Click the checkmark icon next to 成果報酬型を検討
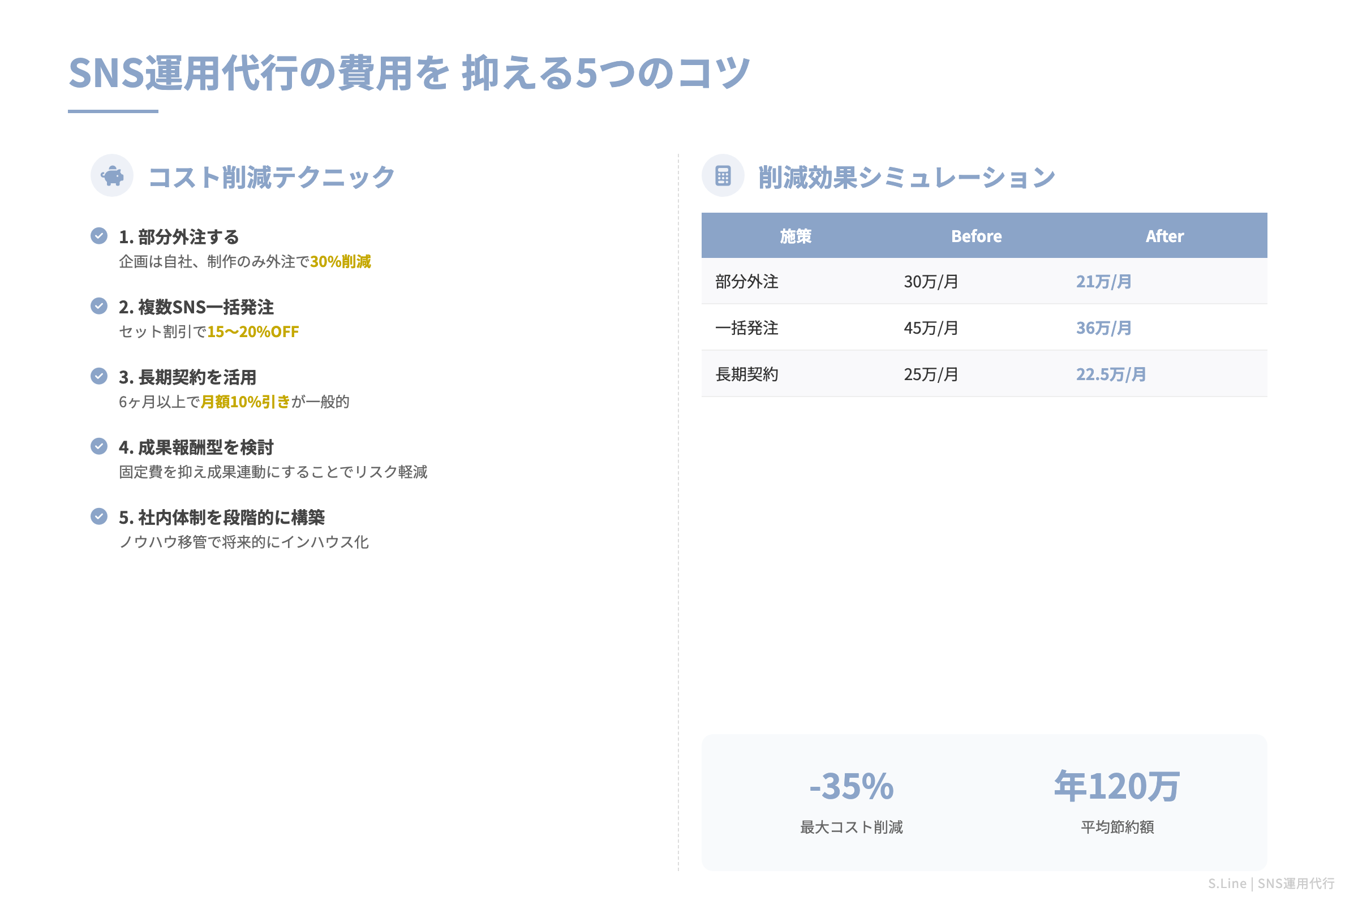Viewport: 1358px width, 905px height. point(100,446)
